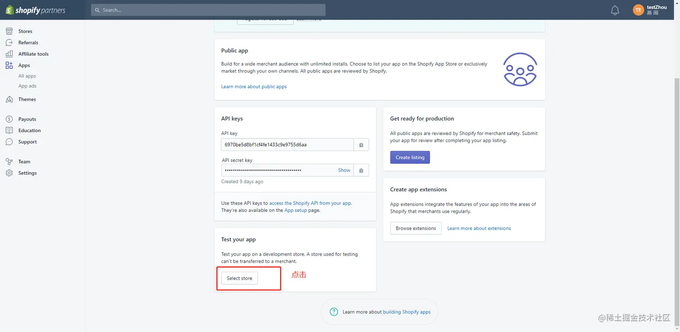The height and width of the screenshot is (332, 680).
Task: Select All apps submenu item
Action: point(27,76)
